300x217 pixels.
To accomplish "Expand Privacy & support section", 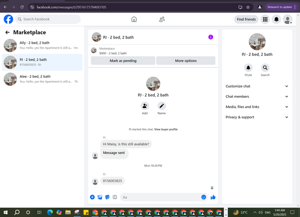I will coord(257,117).
